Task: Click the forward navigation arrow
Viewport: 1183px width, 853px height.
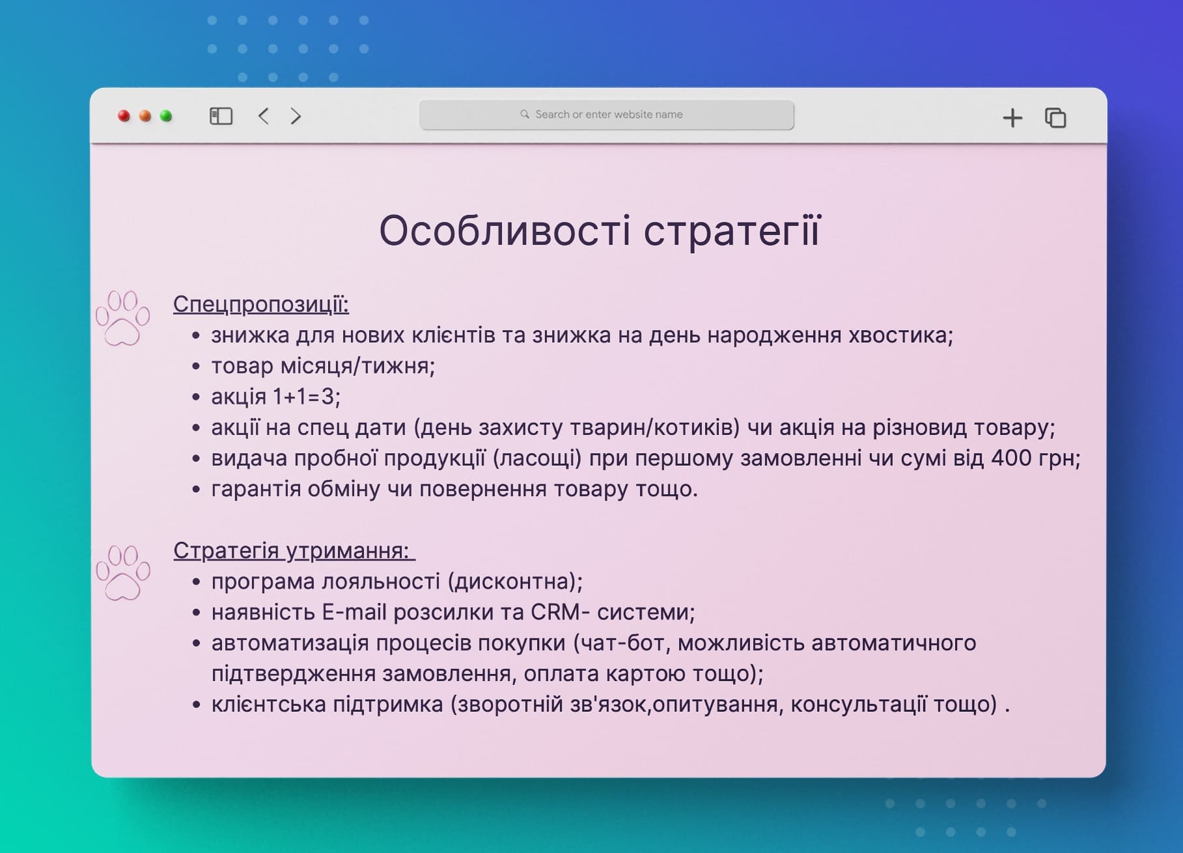Action: click(x=297, y=115)
